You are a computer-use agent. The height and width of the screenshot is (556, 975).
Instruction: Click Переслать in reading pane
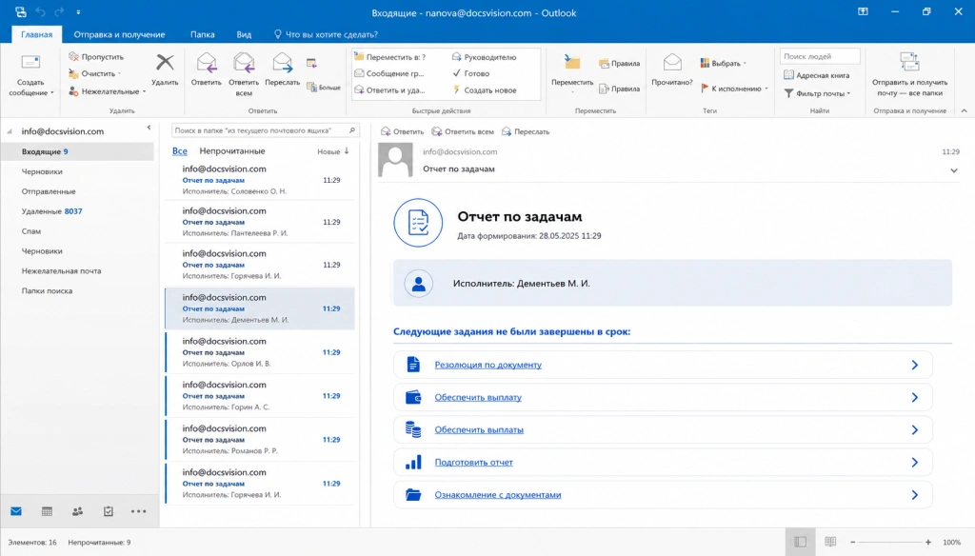(x=526, y=131)
